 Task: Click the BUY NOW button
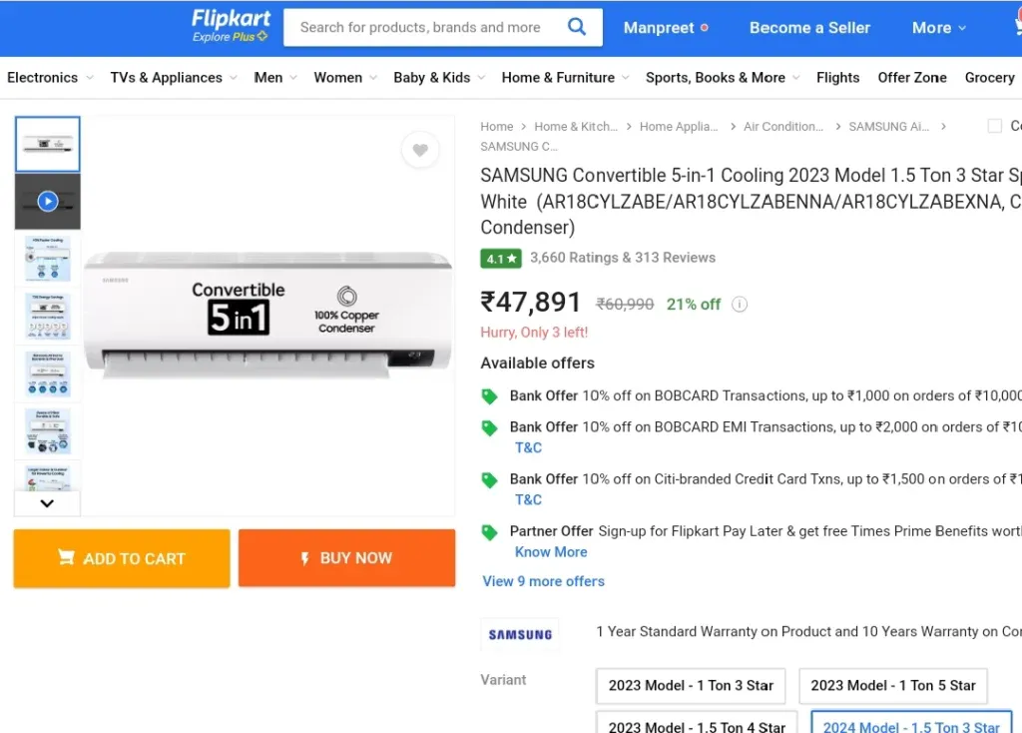[346, 558]
